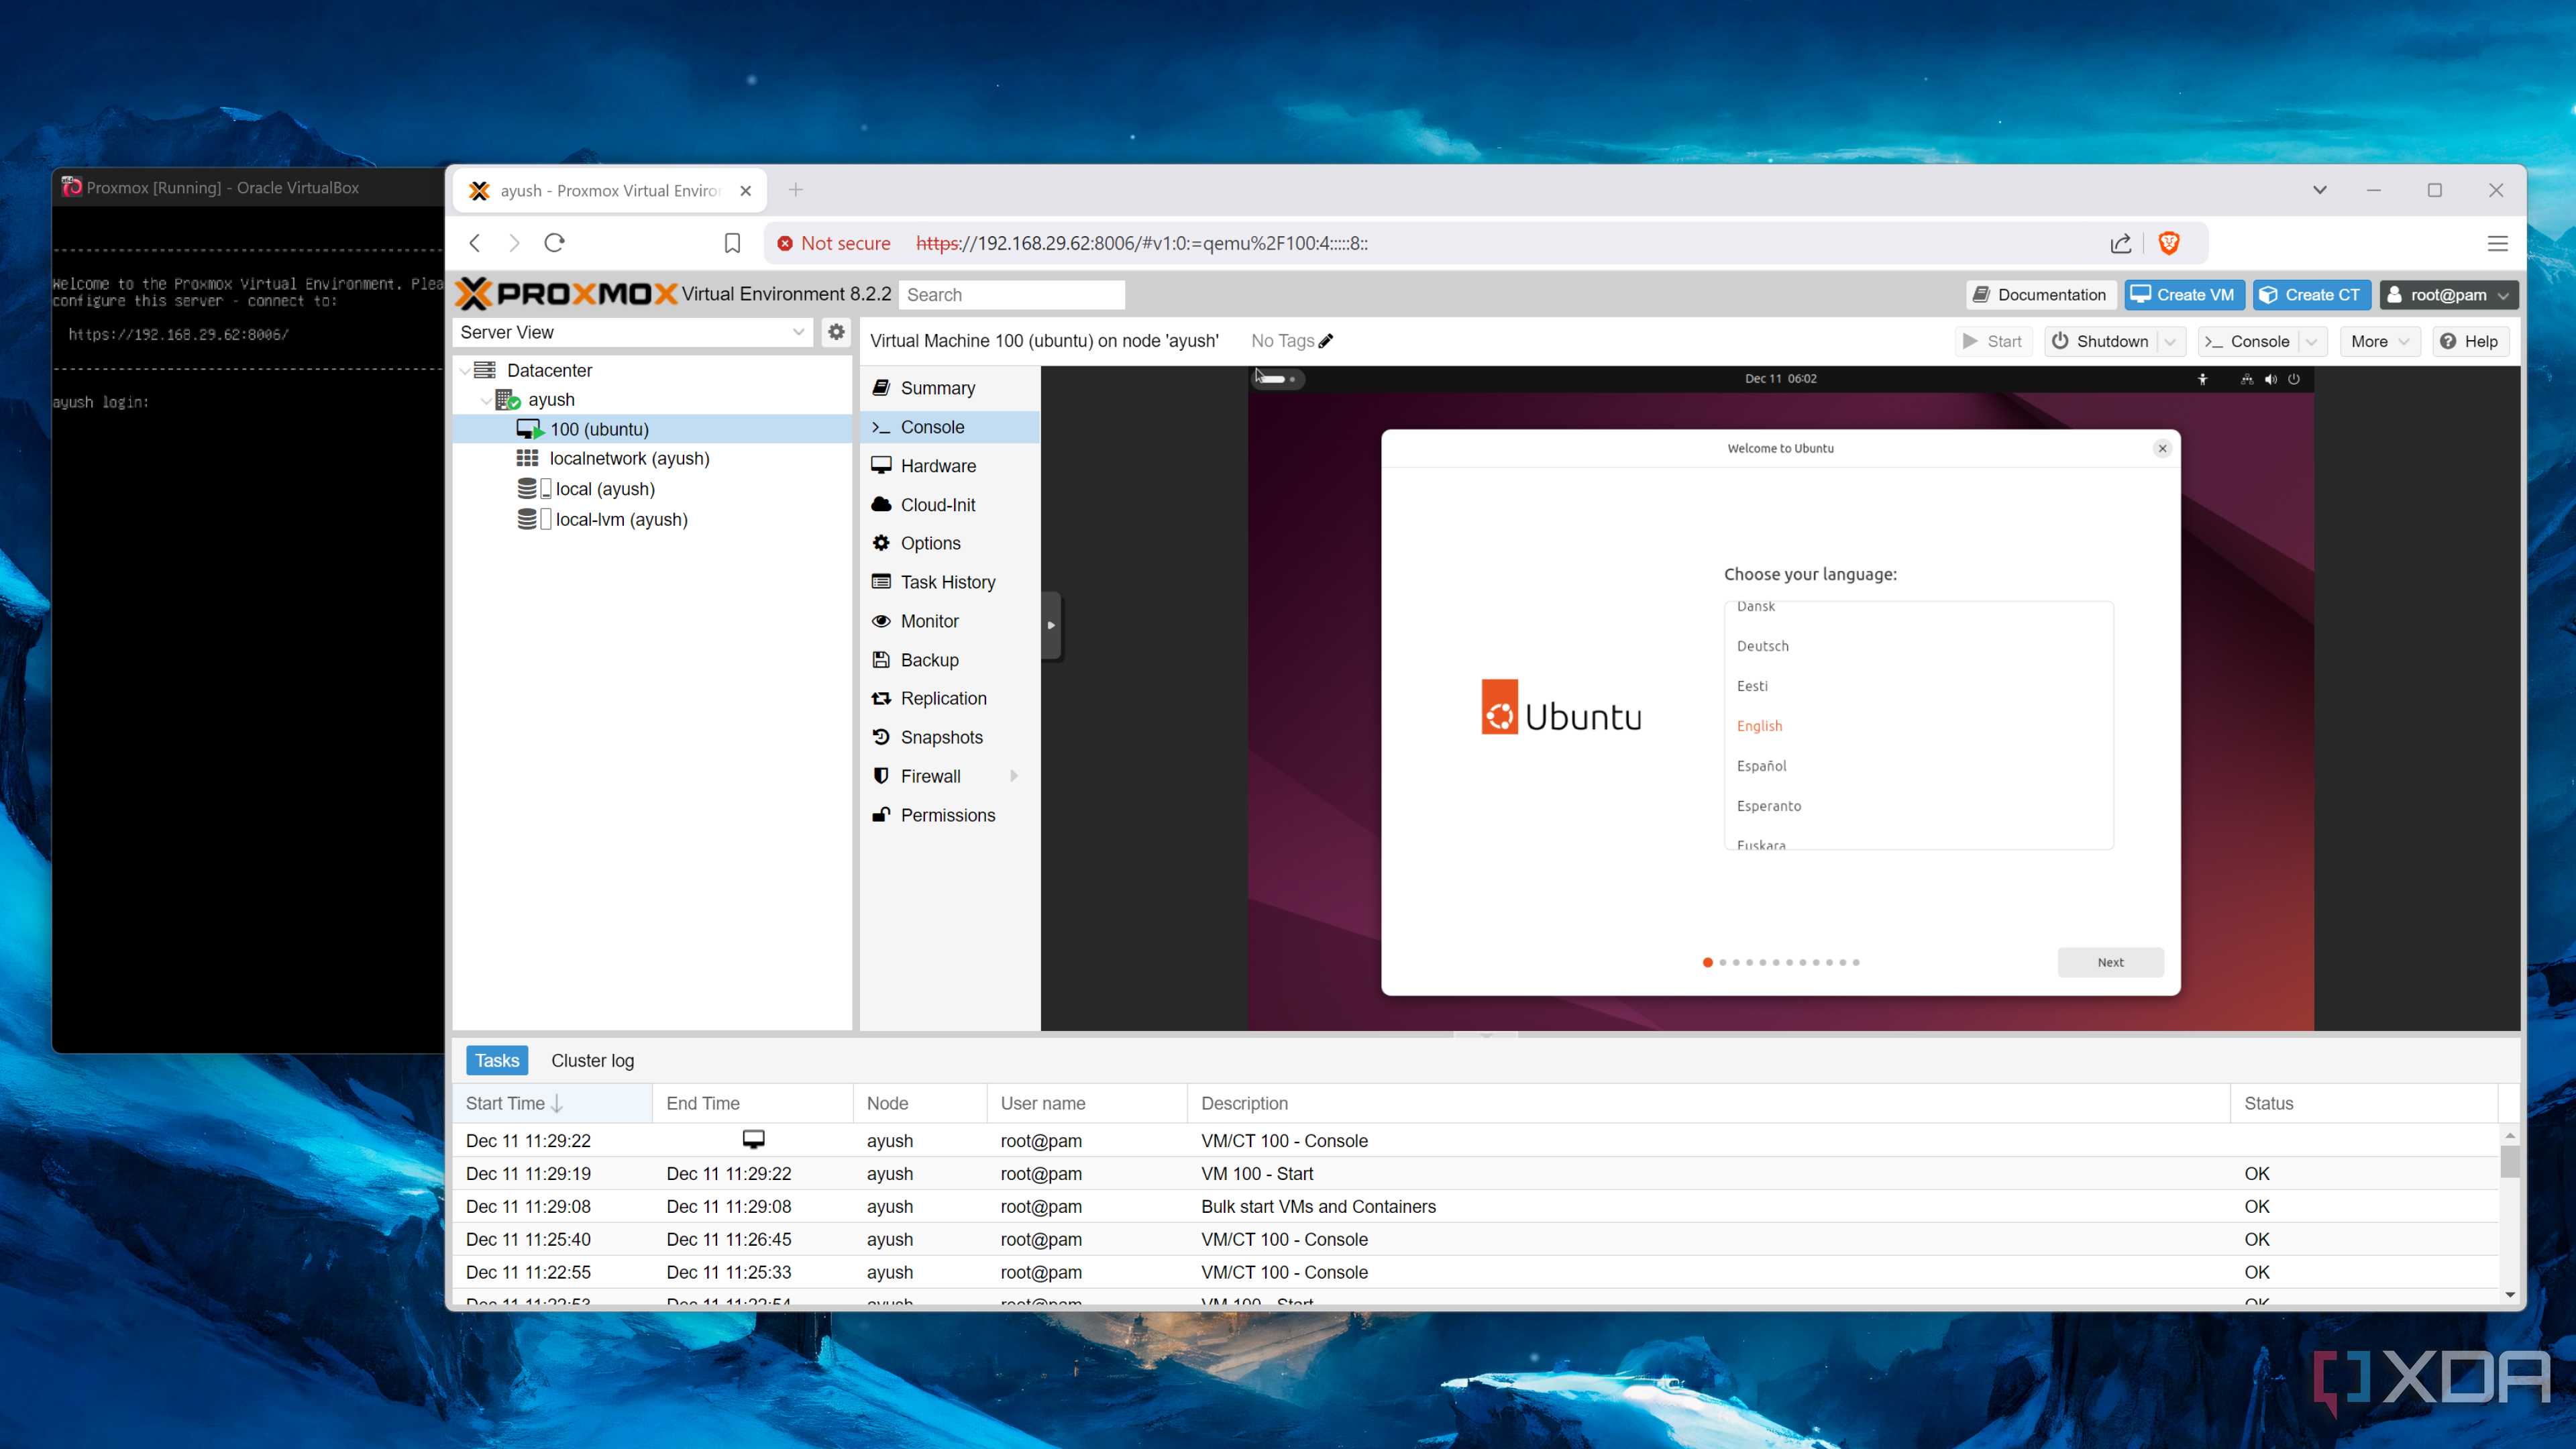Expand the Firewall submenu arrow

1014,776
